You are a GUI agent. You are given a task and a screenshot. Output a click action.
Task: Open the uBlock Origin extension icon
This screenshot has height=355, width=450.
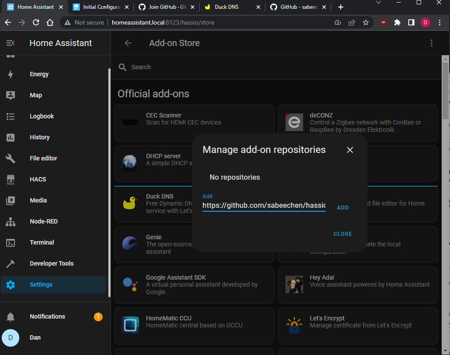[383, 22]
